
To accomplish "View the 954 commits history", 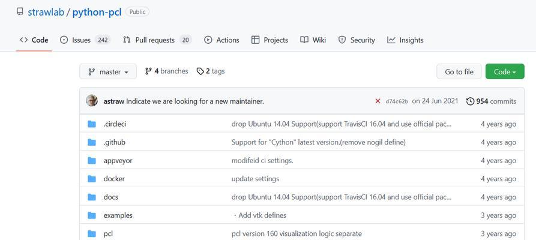I will (x=491, y=101).
